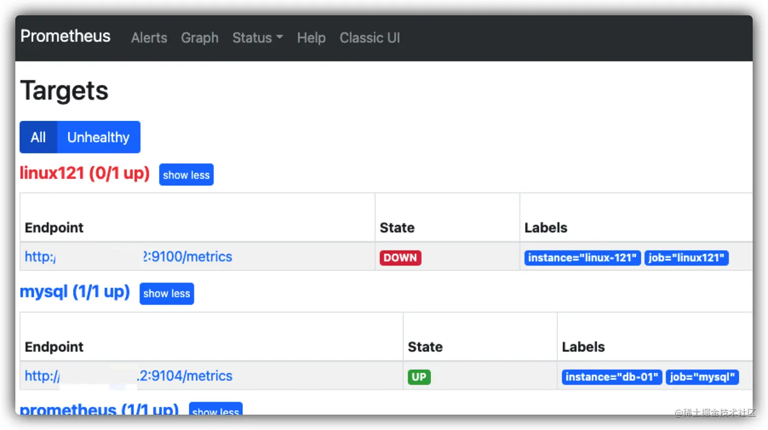Click the Prometheus brand logo text
Viewport: 768px width, 430px height.
pos(65,37)
